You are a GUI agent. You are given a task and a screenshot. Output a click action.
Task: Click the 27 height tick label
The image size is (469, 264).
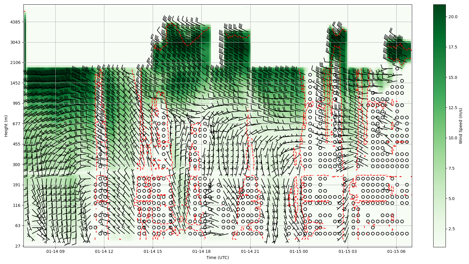[17, 246]
